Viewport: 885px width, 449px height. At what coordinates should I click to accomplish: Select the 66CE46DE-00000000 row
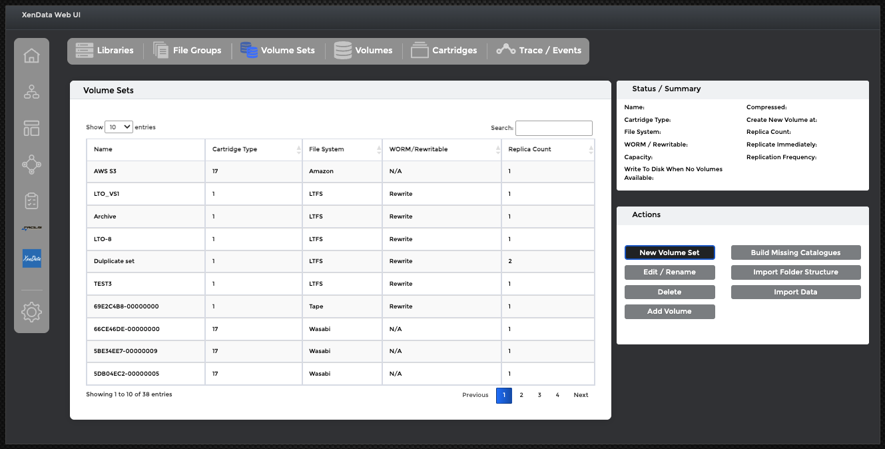340,329
